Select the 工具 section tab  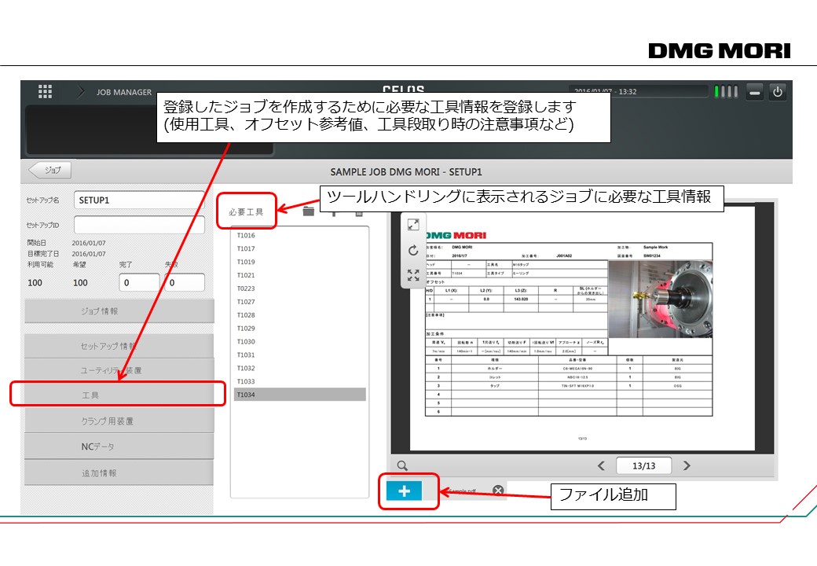(119, 395)
